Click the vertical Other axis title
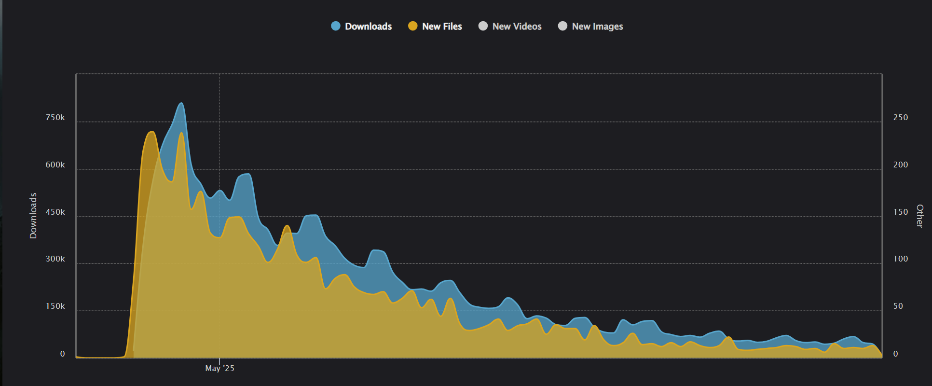 (920, 216)
